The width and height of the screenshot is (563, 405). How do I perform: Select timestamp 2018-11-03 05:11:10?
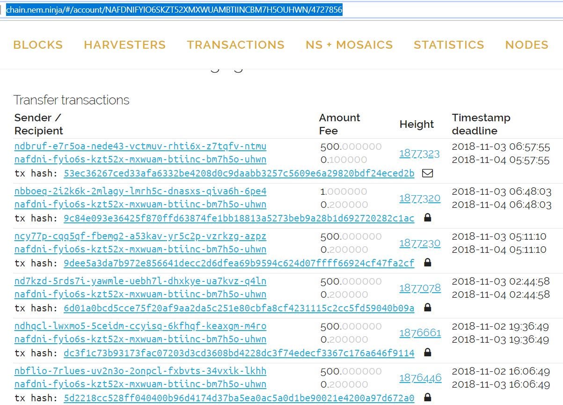(499, 236)
